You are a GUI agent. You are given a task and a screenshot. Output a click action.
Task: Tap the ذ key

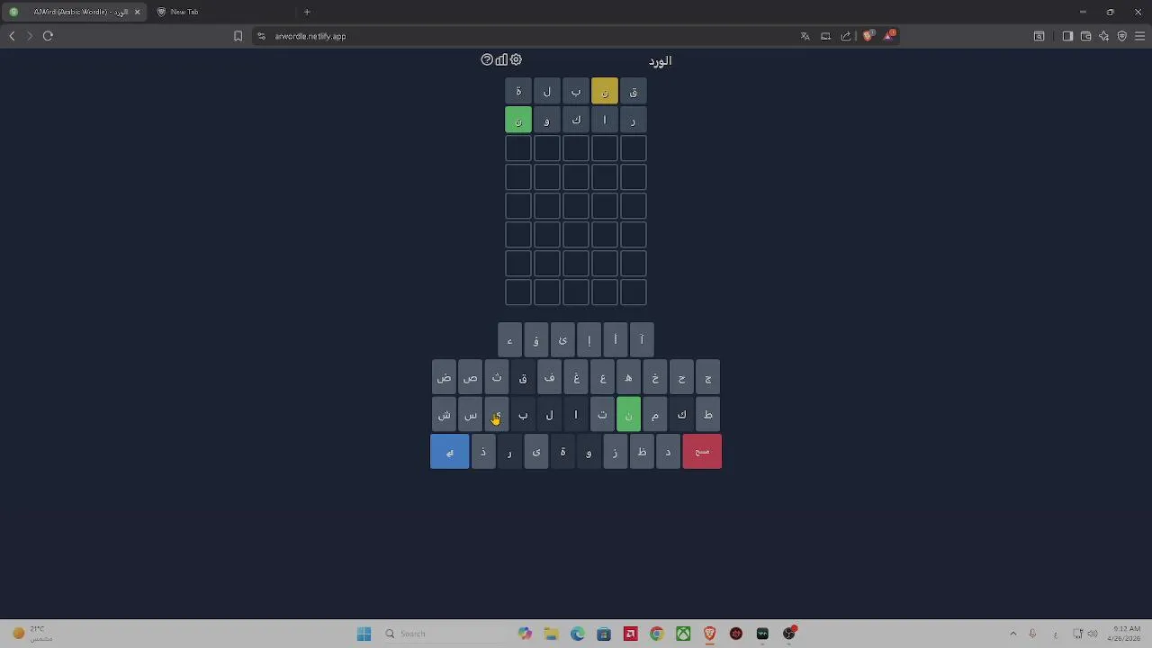[x=483, y=452]
